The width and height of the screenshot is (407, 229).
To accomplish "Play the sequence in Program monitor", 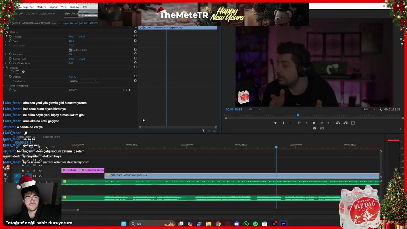I will tap(314, 123).
